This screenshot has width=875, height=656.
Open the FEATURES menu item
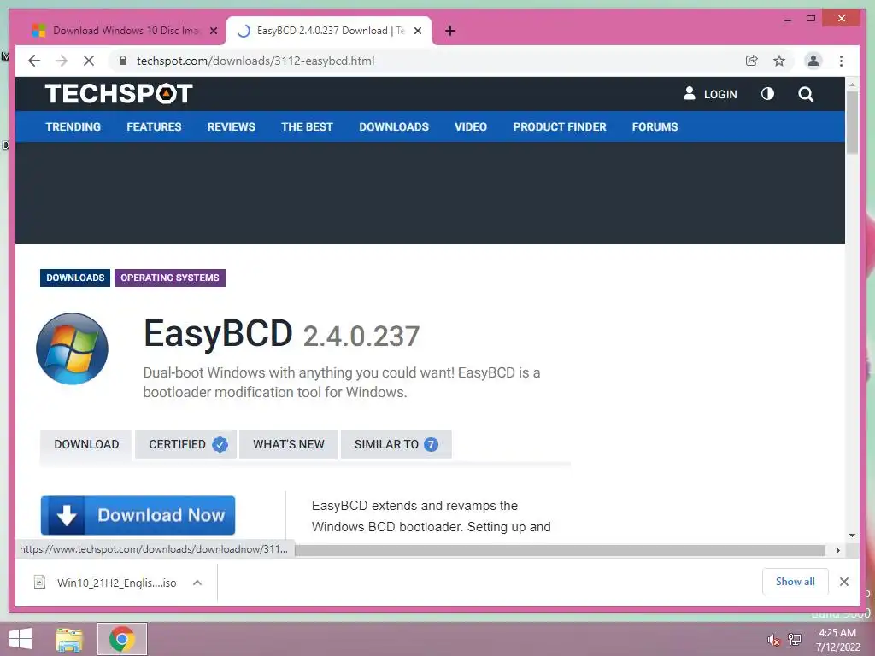click(154, 126)
